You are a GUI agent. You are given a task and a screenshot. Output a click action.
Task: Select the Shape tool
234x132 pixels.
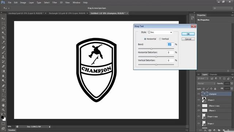pyautogui.click(x=3, y=100)
